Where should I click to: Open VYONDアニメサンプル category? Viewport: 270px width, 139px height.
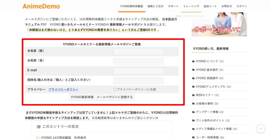click(211, 87)
